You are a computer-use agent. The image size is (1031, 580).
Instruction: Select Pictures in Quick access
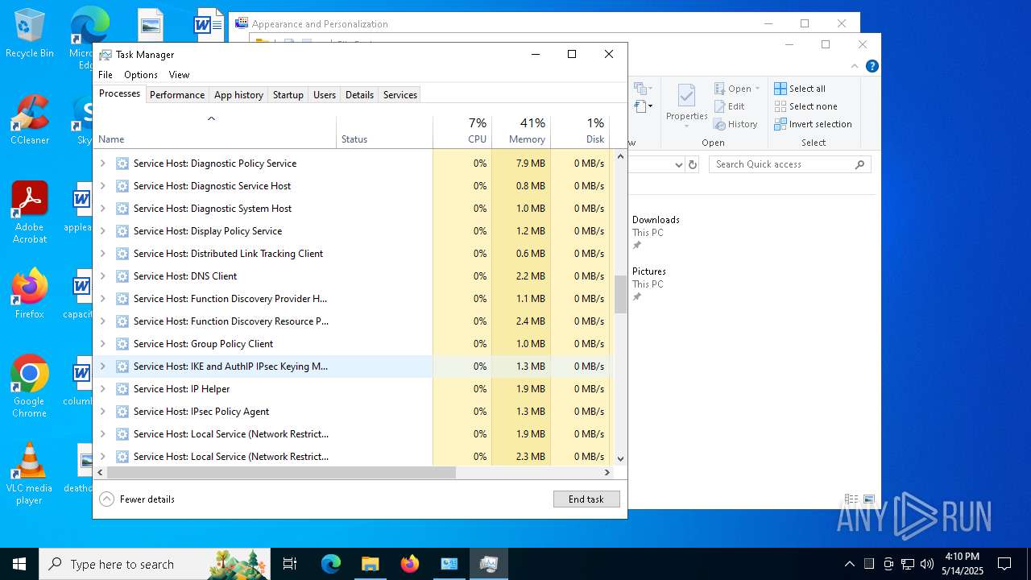[649, 271]
